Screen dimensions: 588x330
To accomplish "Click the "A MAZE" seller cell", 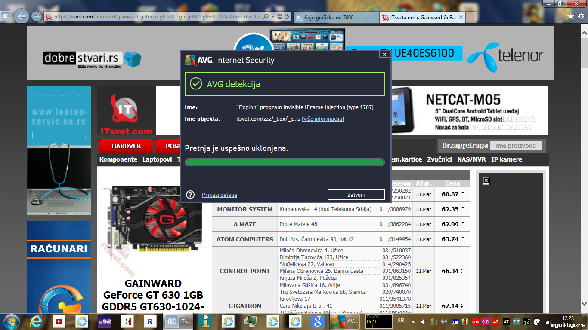I will 245,224.
